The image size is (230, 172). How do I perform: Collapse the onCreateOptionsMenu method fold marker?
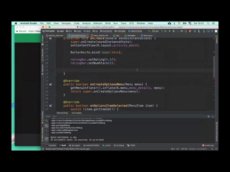(55, 85)
